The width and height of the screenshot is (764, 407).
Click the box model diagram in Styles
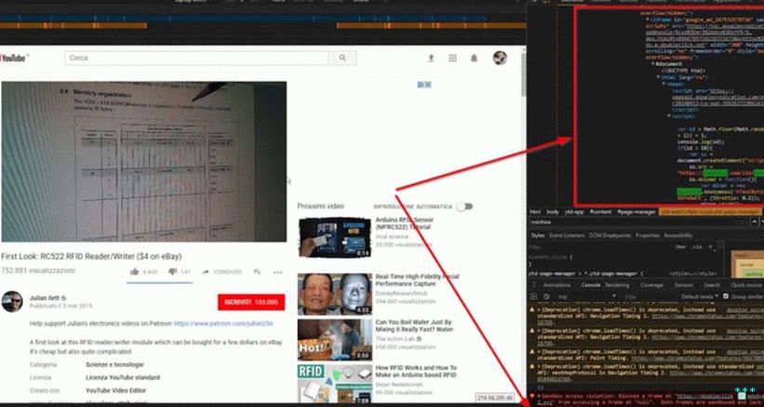tap(746, 265)
